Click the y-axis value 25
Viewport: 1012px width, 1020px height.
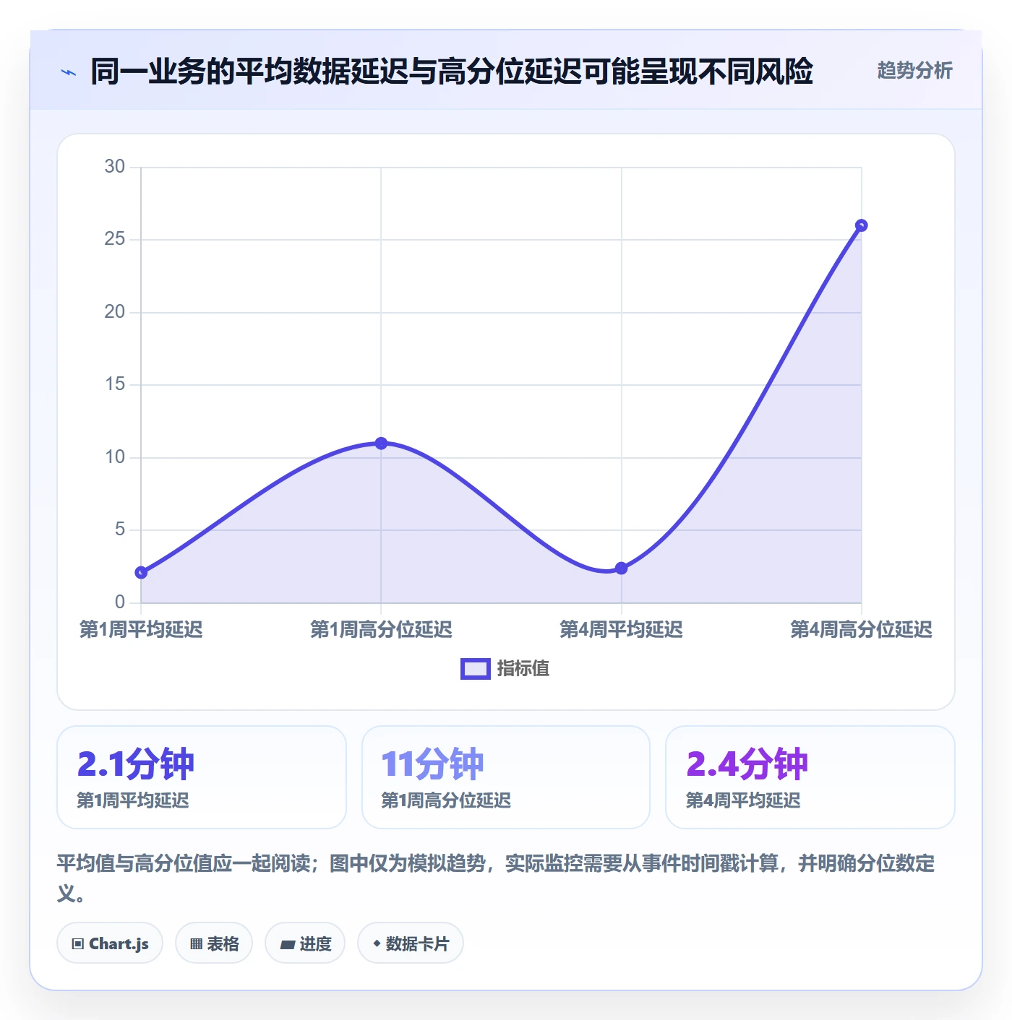click(115, 239)
